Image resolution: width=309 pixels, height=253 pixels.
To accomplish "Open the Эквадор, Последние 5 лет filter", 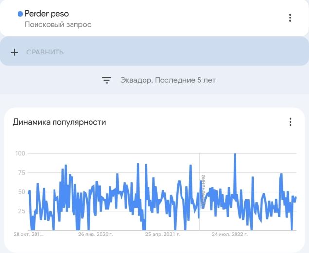I will (167, 80).
